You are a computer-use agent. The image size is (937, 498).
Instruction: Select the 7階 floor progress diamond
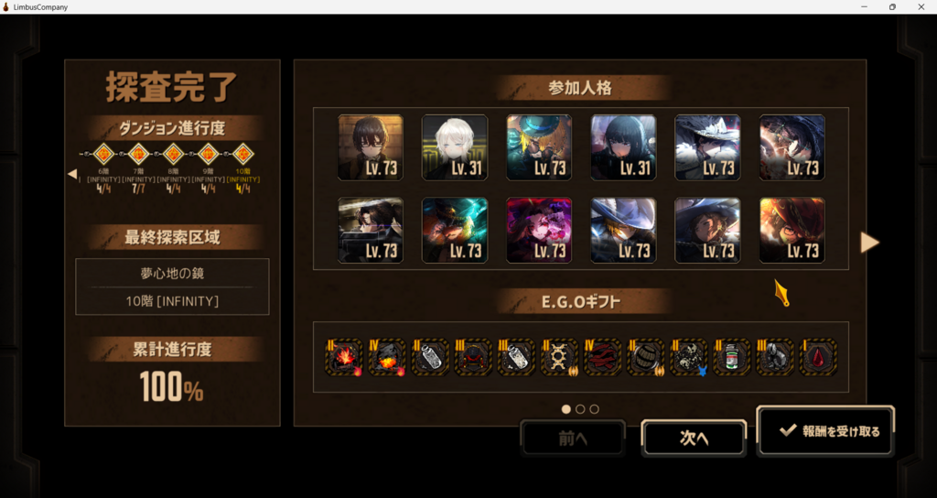click(139, 154)
